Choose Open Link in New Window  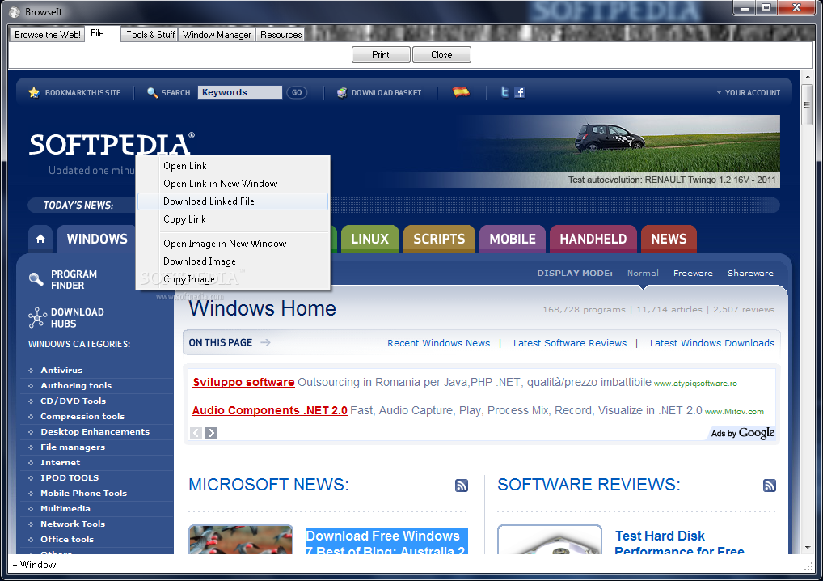coord(233,184)
